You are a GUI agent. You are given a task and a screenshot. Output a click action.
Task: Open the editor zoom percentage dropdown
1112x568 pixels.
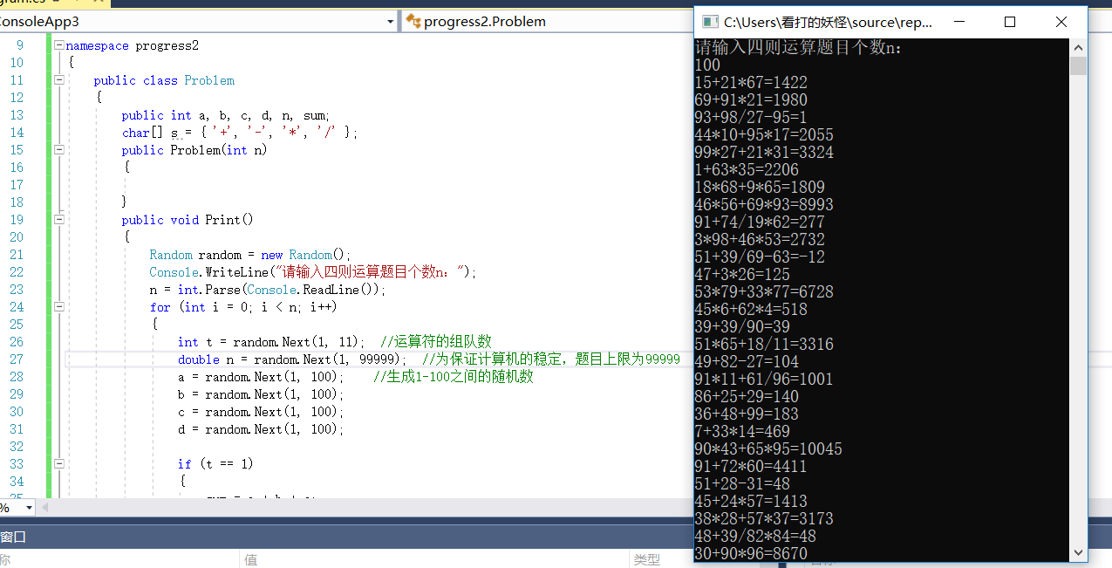pyautogui.click(x=29, y=507)
